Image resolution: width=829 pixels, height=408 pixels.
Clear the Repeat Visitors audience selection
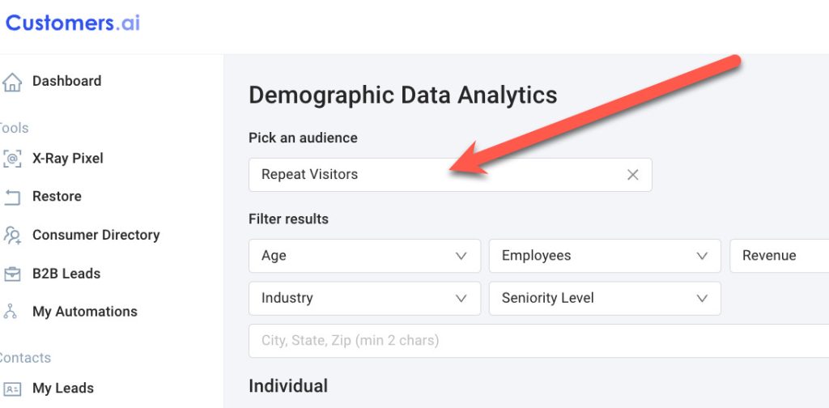[632, 175]
